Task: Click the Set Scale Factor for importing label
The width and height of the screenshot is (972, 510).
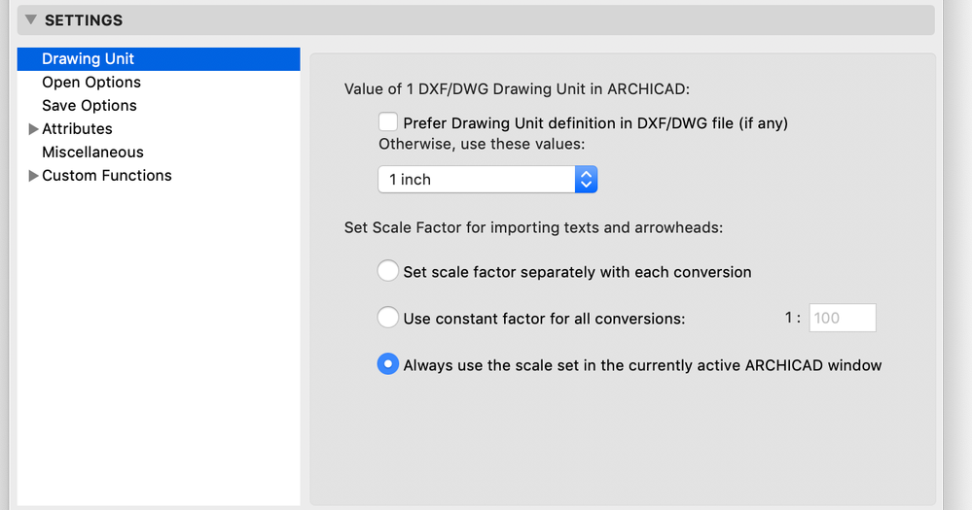Action: click(534, 227)
